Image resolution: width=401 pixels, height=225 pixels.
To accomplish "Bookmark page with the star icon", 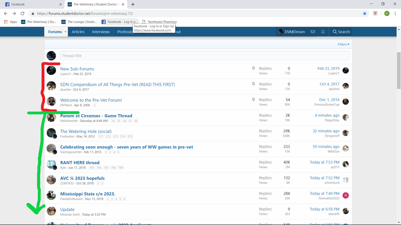I will [365, 13].
